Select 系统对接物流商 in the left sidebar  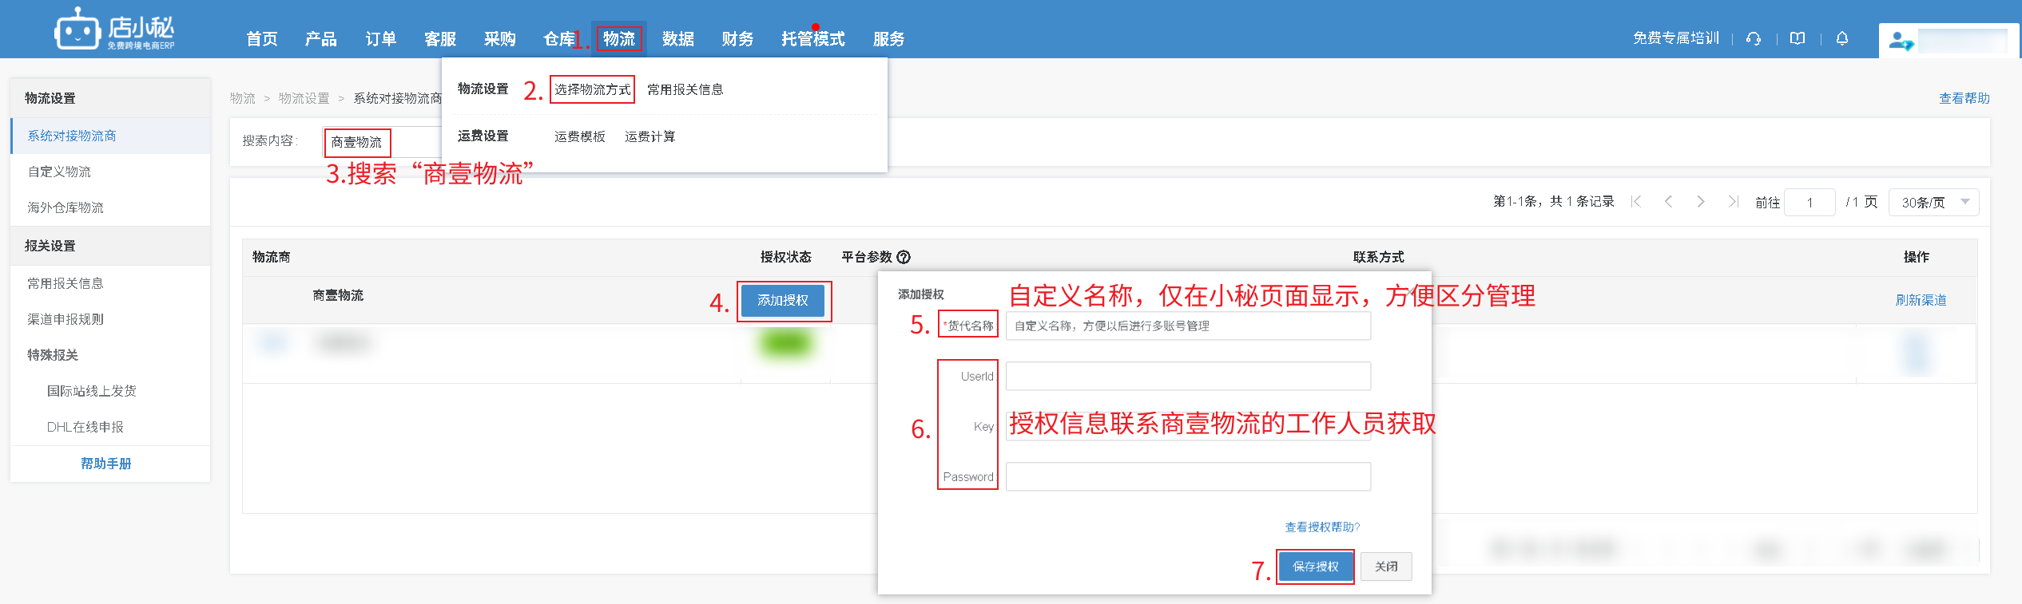[111, 136]
